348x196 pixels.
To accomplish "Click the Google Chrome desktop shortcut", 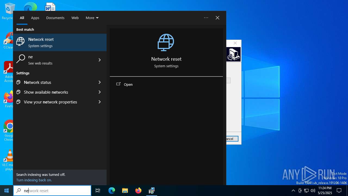I will (8, 131).
